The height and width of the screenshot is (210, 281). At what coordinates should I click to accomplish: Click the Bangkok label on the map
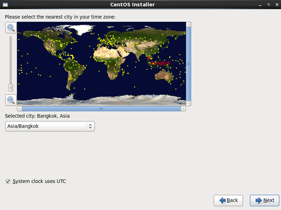161,63
